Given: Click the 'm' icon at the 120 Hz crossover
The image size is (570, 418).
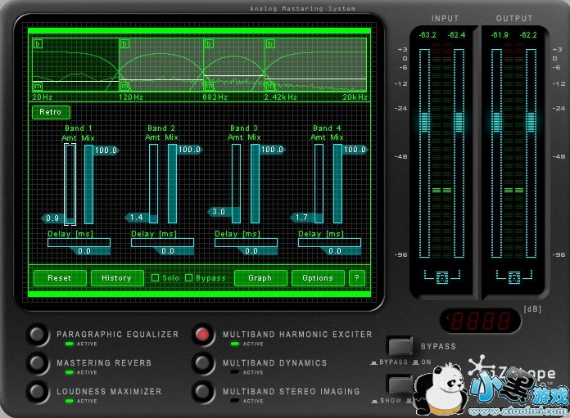Looking at the screenshot, I should 124,86.
